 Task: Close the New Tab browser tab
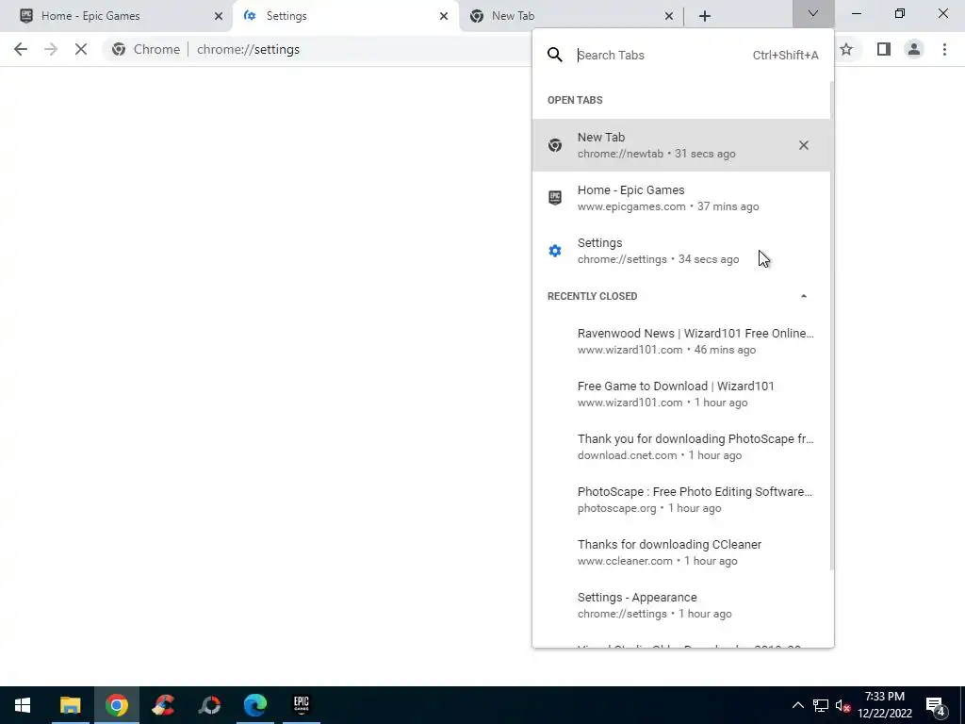669,16
